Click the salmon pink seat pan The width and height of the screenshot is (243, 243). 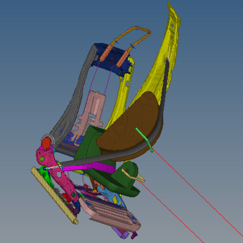[x=110, y=214]
